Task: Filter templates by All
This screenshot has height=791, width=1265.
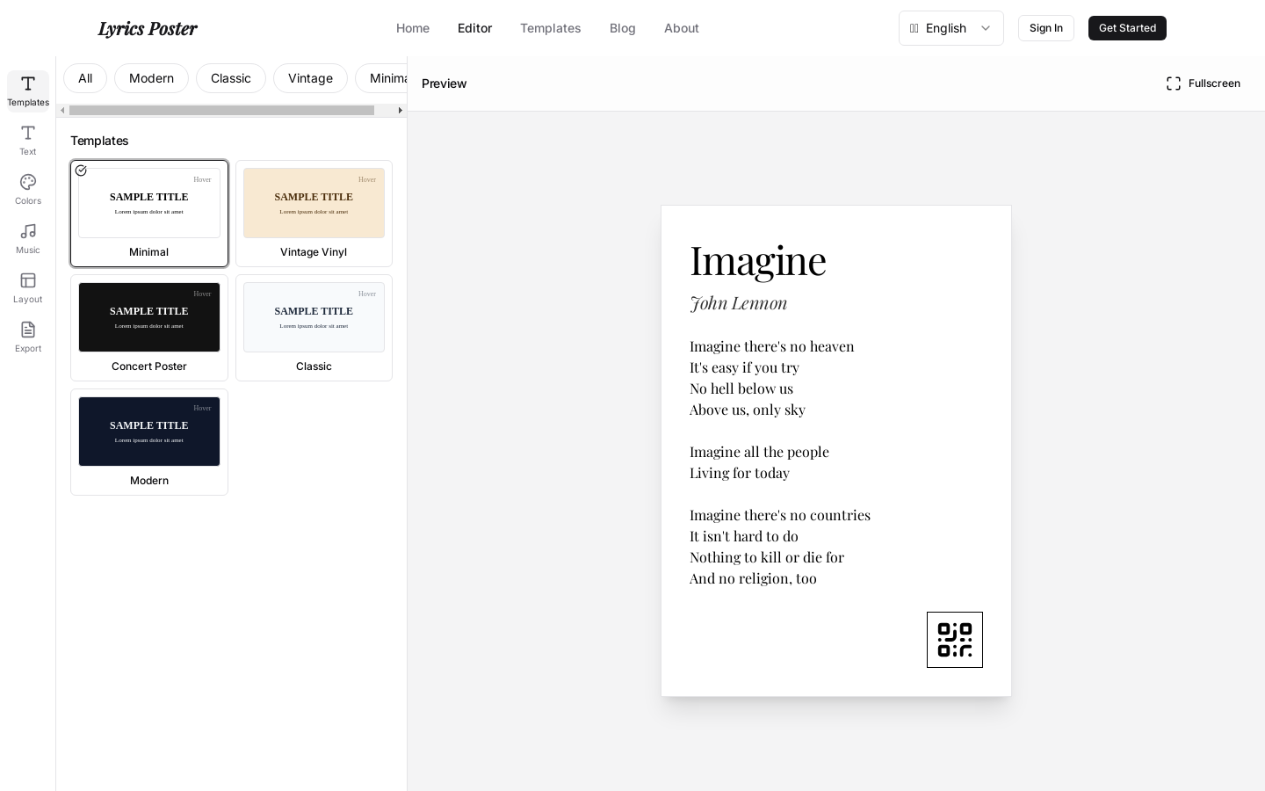Action: [x=85, y=78]
